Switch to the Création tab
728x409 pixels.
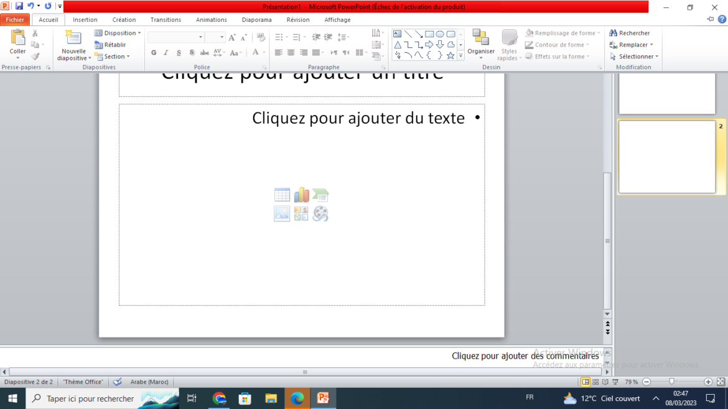point(124,19)
